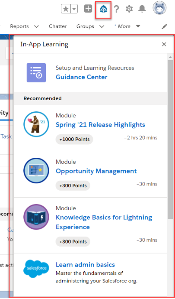Open the Trailhead In-App Learning icon
This screenshot has width=175, height=299.
click(103, 9)
